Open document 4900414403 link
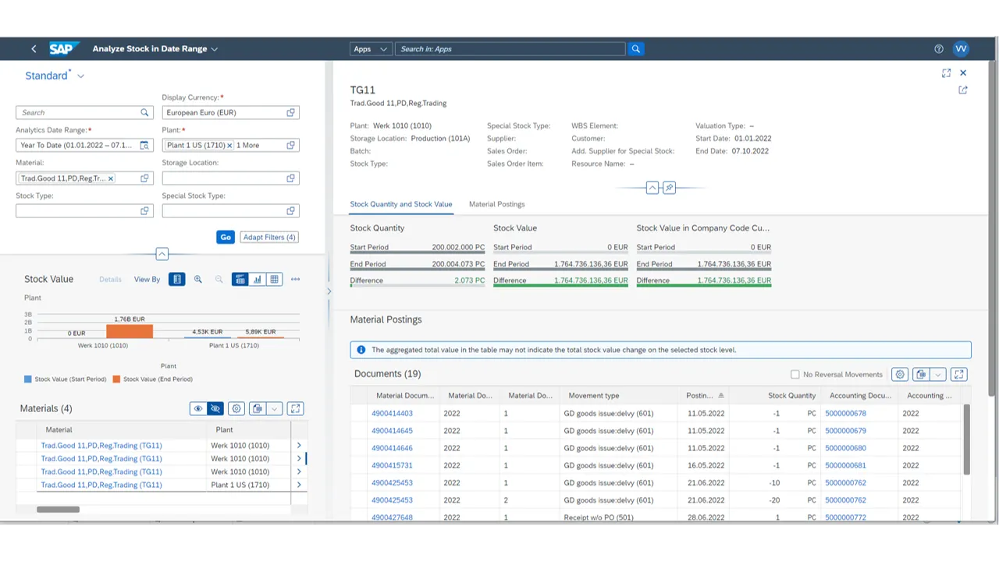This screenshot has width=999, height=561. [x=392, y=413]
